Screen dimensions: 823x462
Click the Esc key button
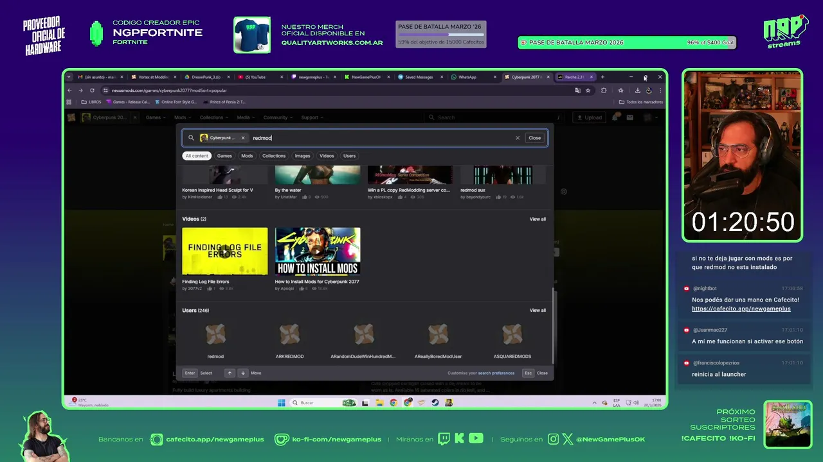coord(528,373)
